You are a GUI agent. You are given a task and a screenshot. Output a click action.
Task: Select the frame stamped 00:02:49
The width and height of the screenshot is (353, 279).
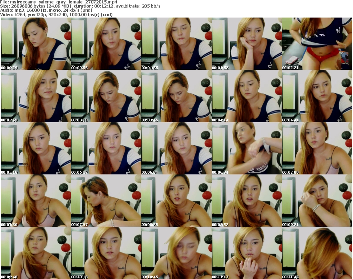[36, 96]
